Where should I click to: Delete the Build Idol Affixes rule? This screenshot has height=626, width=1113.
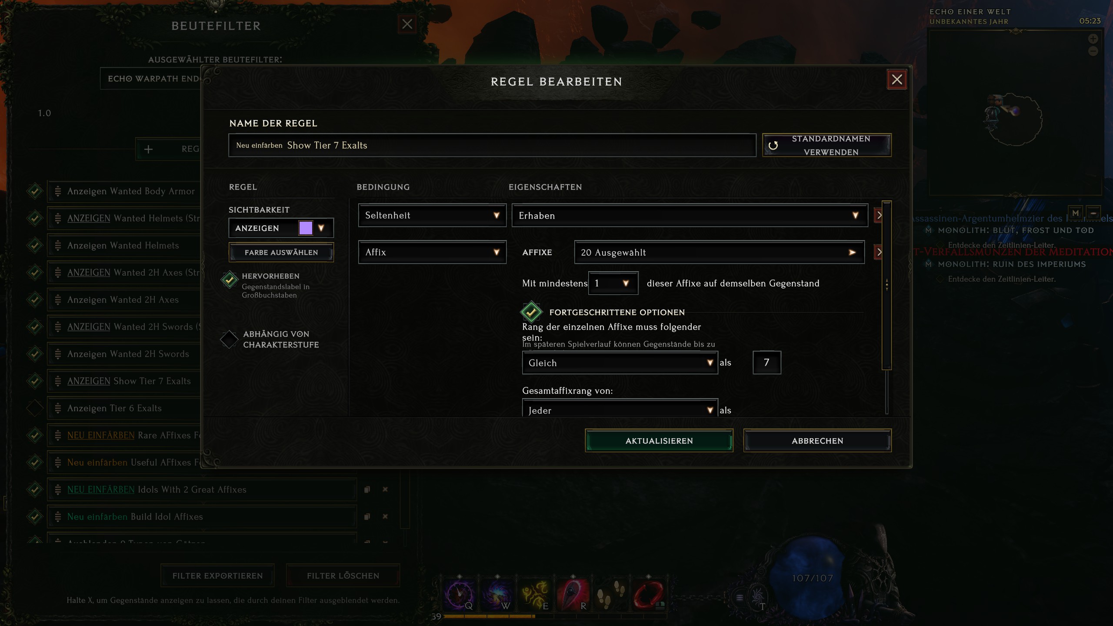[x=385, y=516]
